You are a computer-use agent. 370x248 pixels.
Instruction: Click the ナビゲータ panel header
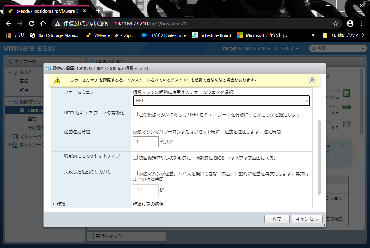pos(45,62)
